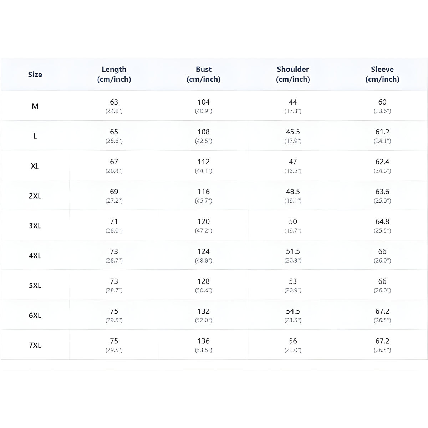Select the 5XL size row label
Image resolution: width=428 pixels, height=428 pixels.
pos(35,286)
